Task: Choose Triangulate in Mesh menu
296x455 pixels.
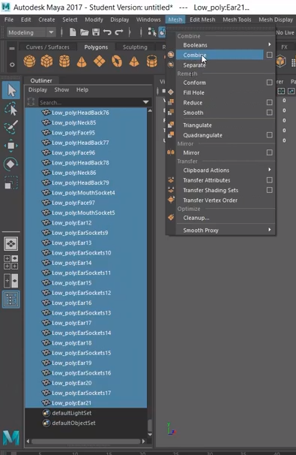Action: click(x=197, y=125)
